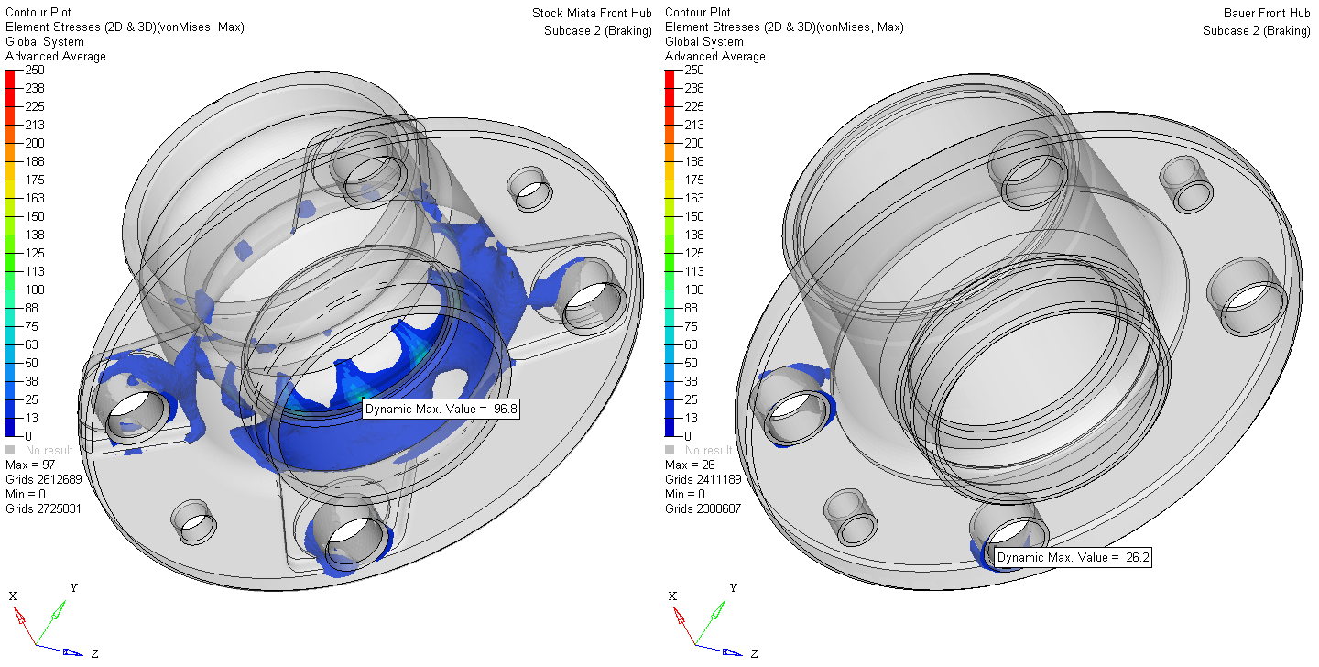Select the legend color bar in Bauer plot
1319x667 pixels.
[670, 253]
